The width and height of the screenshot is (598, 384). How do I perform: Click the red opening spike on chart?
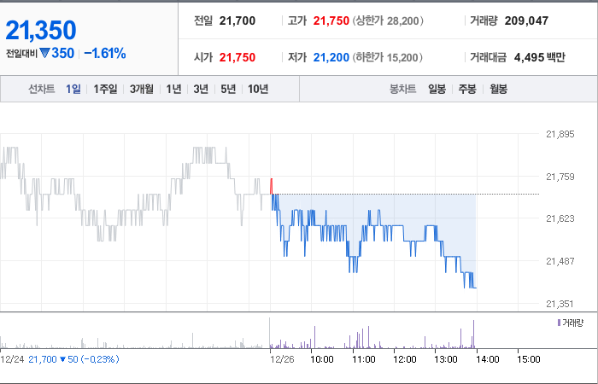(272, 186)
